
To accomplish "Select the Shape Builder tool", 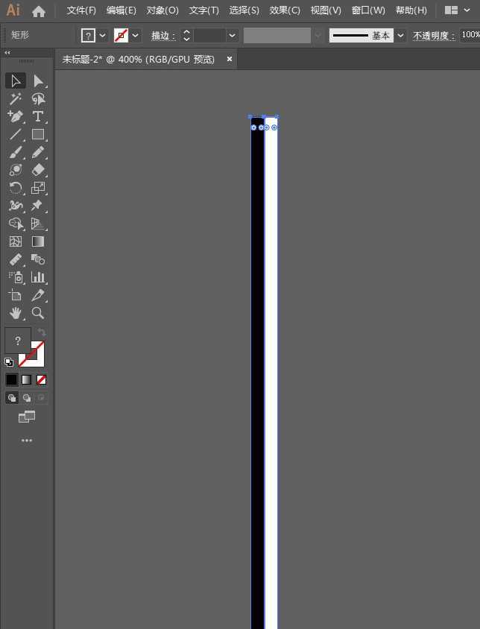I will coord(16,224).
